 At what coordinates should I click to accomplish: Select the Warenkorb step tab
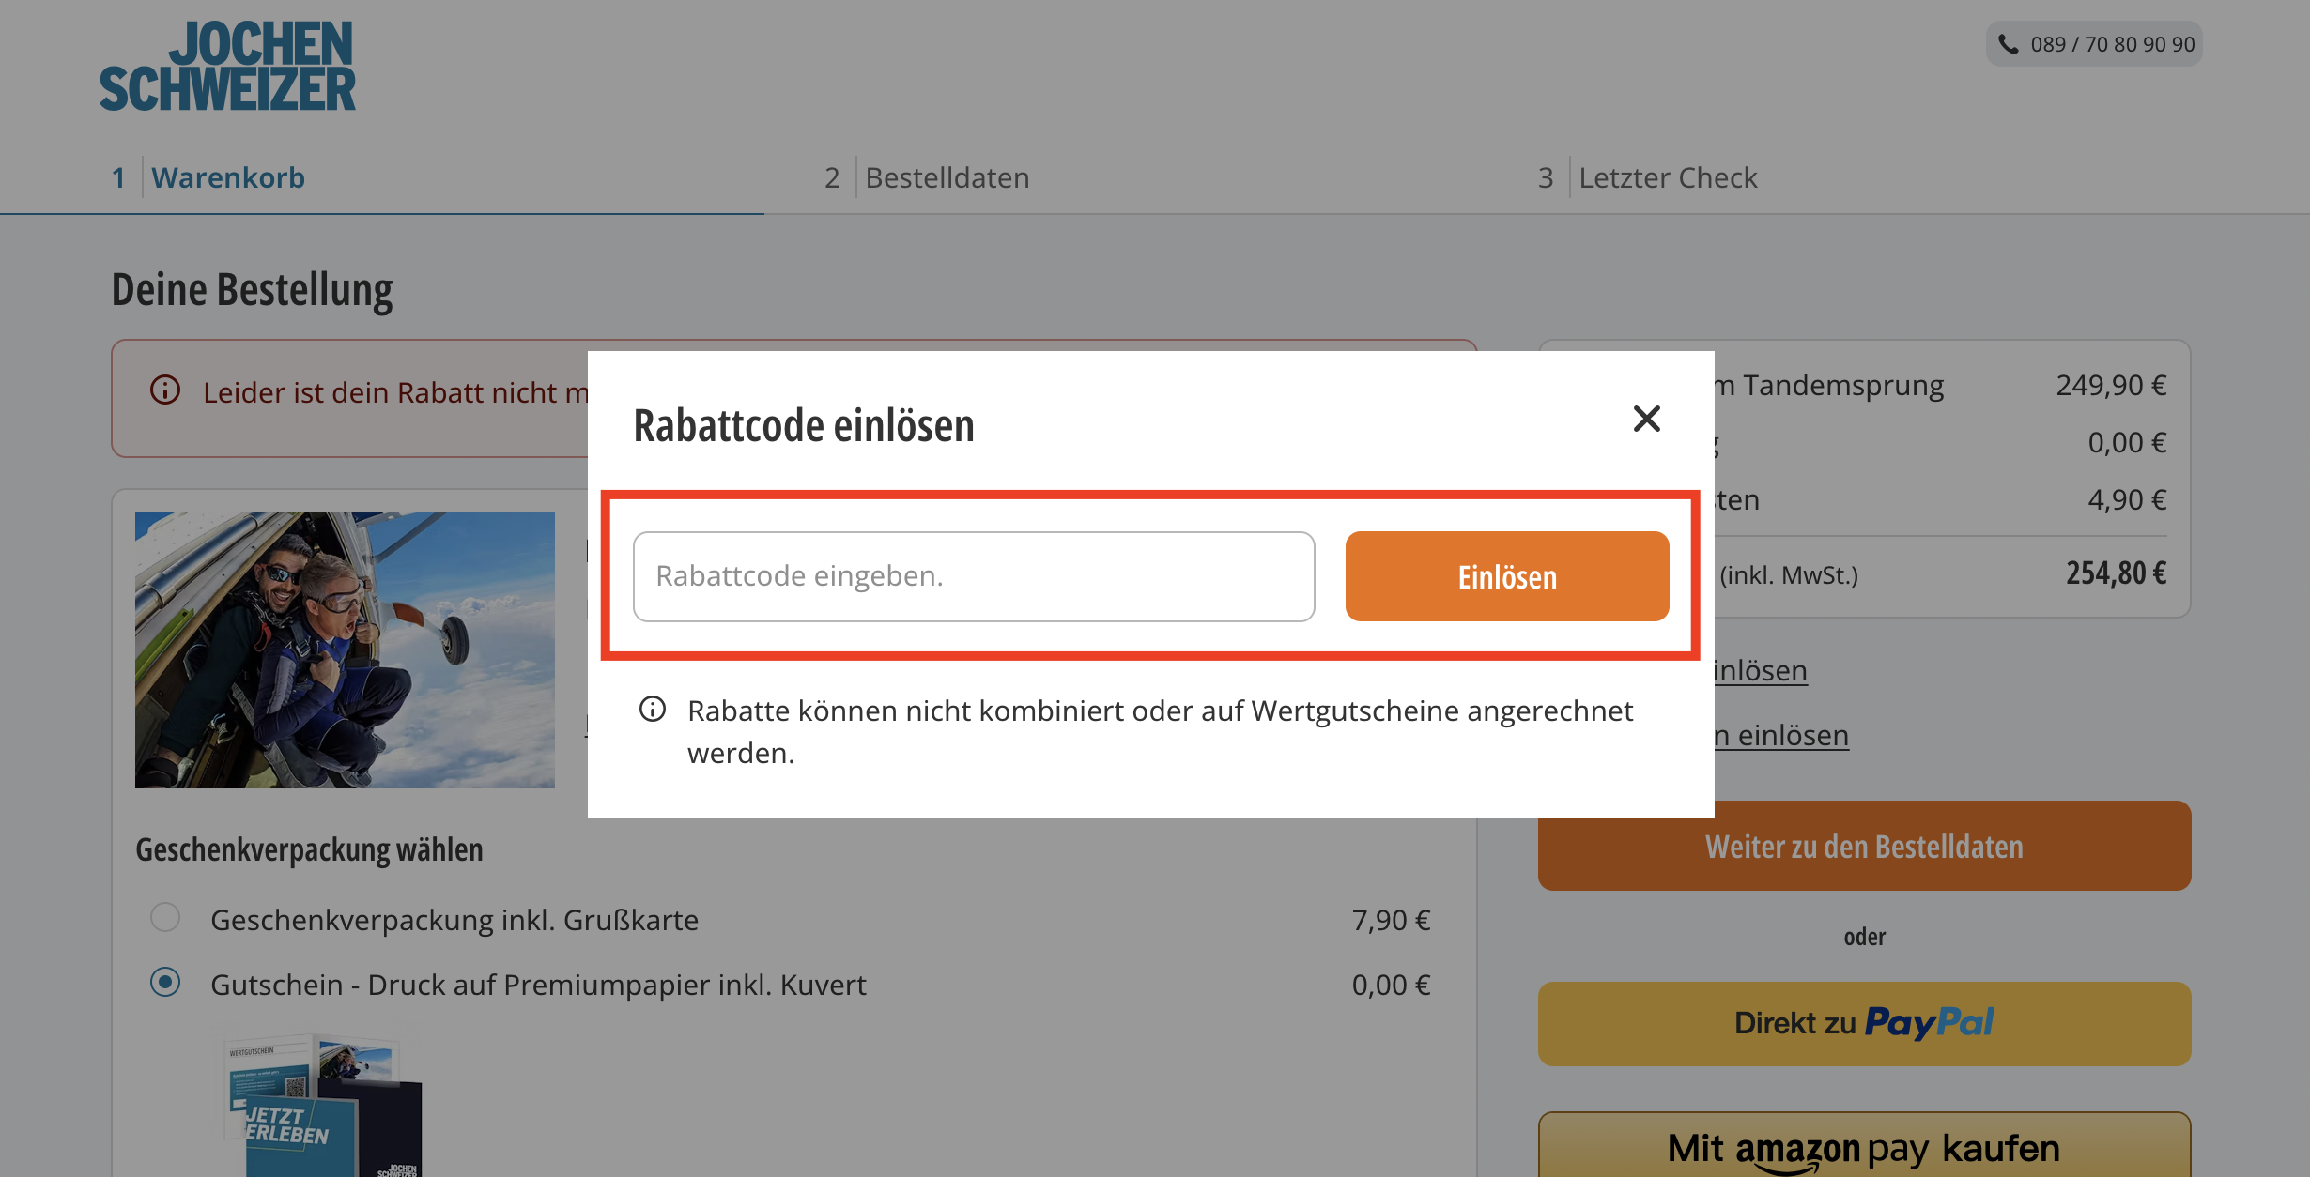tap(208, 177)
